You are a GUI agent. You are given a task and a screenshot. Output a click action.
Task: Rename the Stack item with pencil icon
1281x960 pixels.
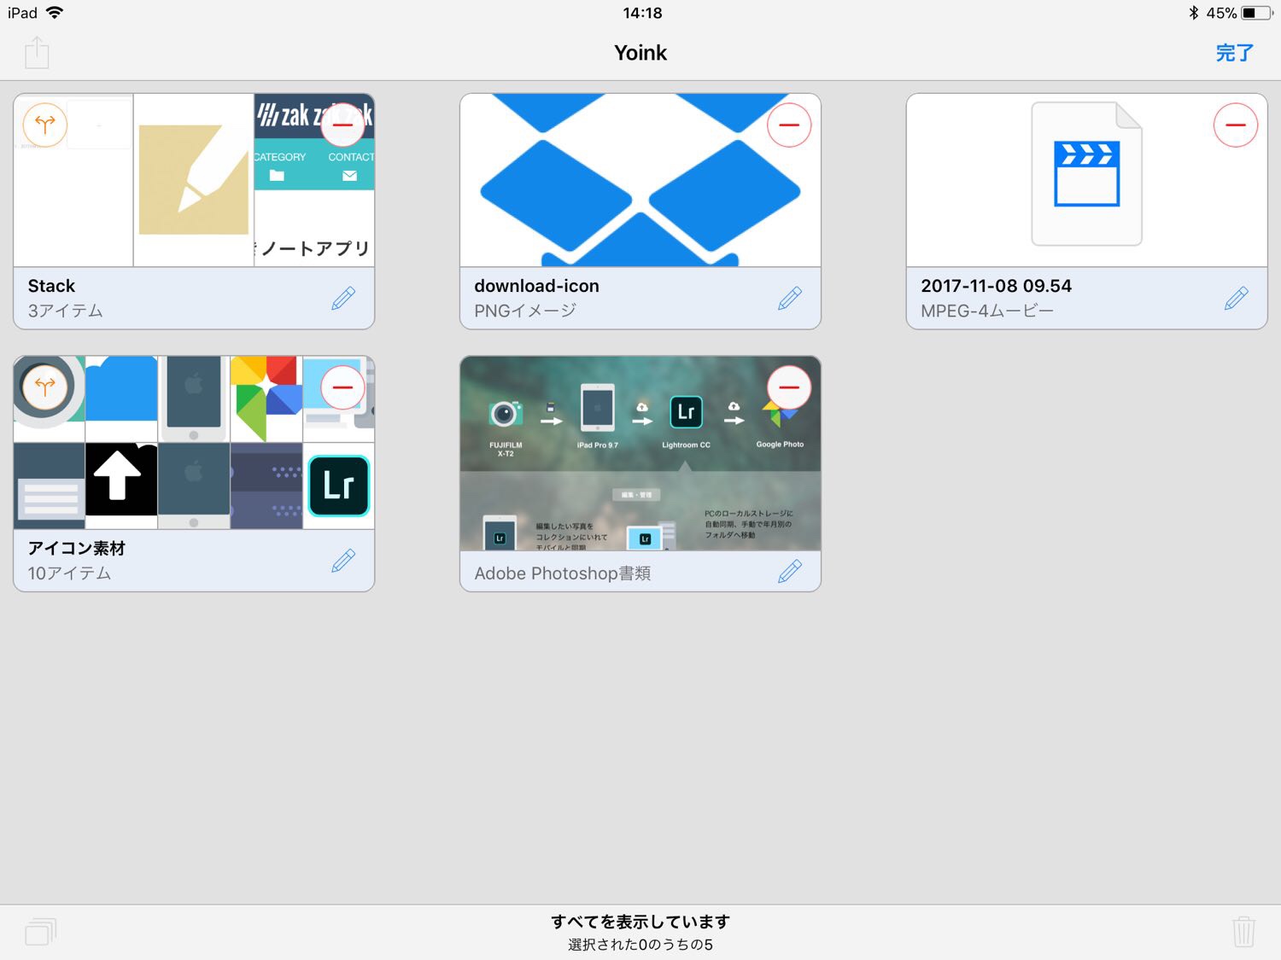tap(343, 298)
